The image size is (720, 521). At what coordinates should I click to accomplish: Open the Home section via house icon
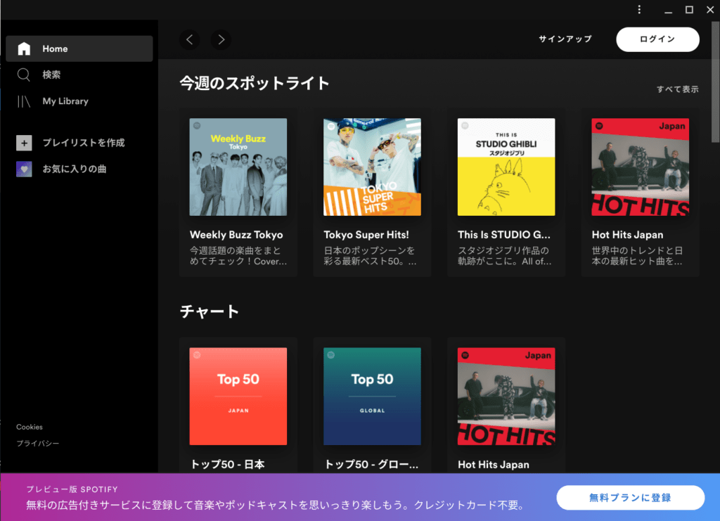(24, 48)
